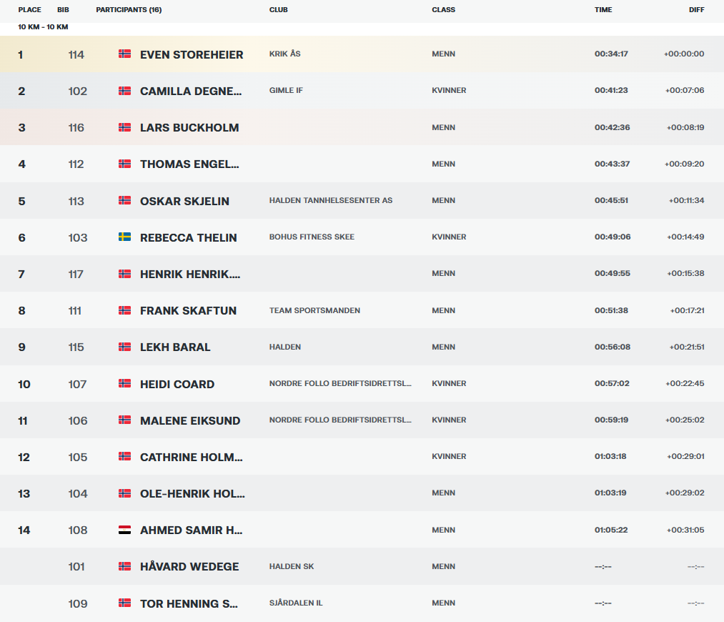Click the flag icon next to Camilla Degne
This screenshot has width=724, height=622.
tap(124, 91)
